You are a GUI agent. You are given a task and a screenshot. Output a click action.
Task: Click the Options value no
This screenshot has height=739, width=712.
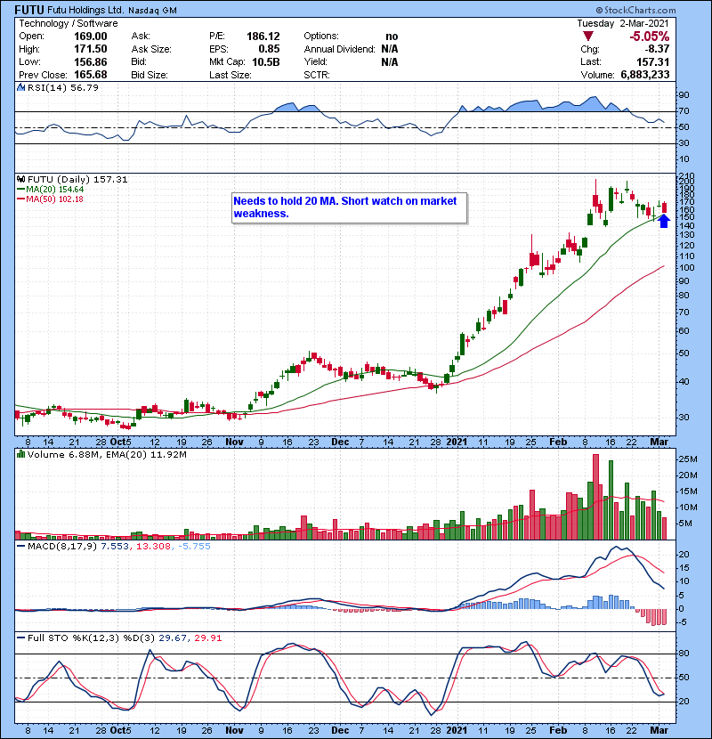click(x=392, y=37)
